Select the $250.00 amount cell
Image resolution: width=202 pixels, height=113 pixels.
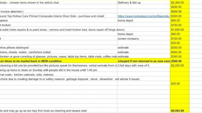click(x=180, y=7)
